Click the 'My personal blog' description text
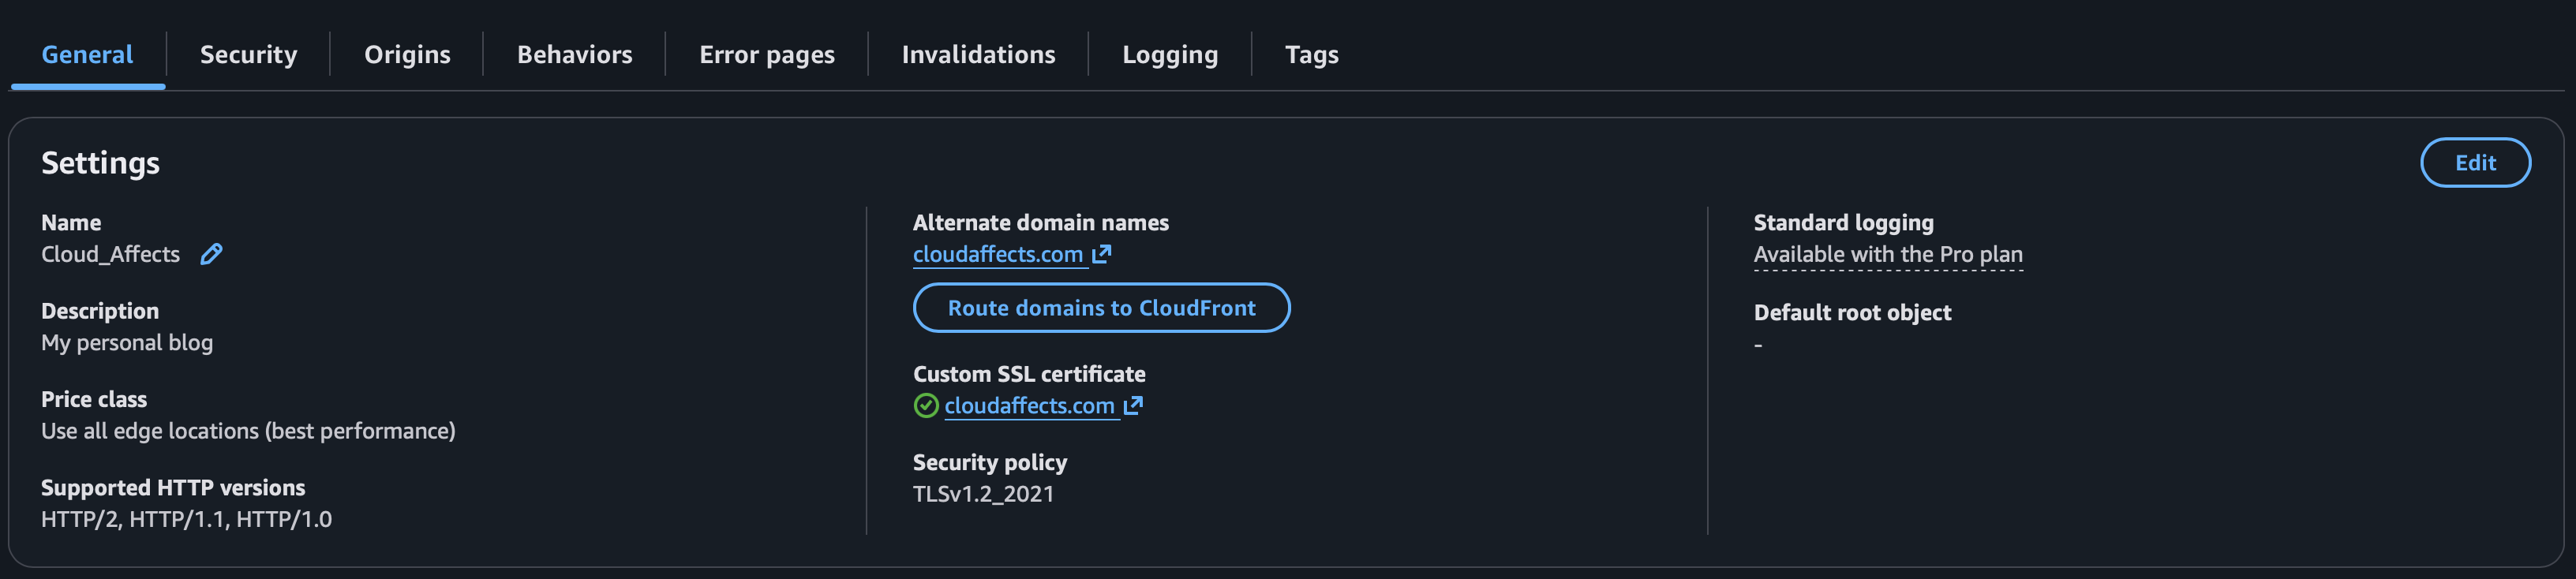The image size is (2576, 579). coord(127,343)
